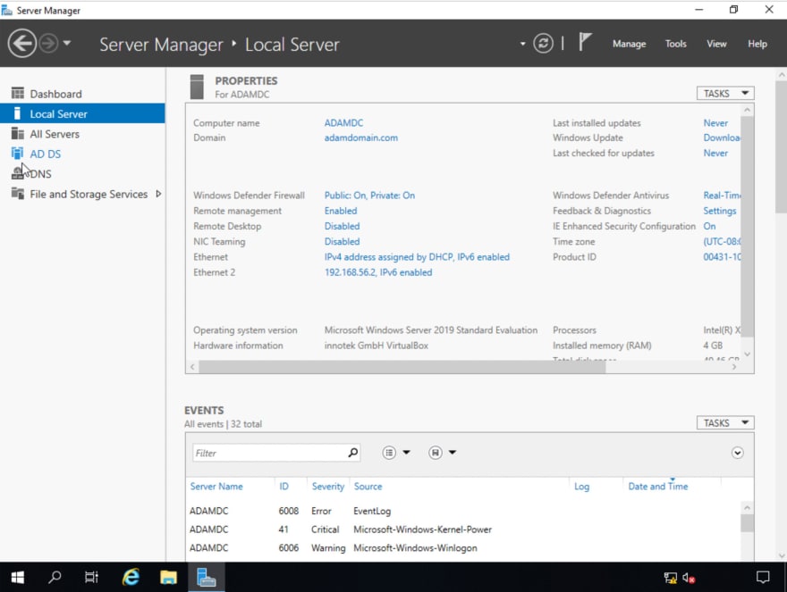
Task: Click computer name ADAMDC link
Action: [x=343, y=123]
